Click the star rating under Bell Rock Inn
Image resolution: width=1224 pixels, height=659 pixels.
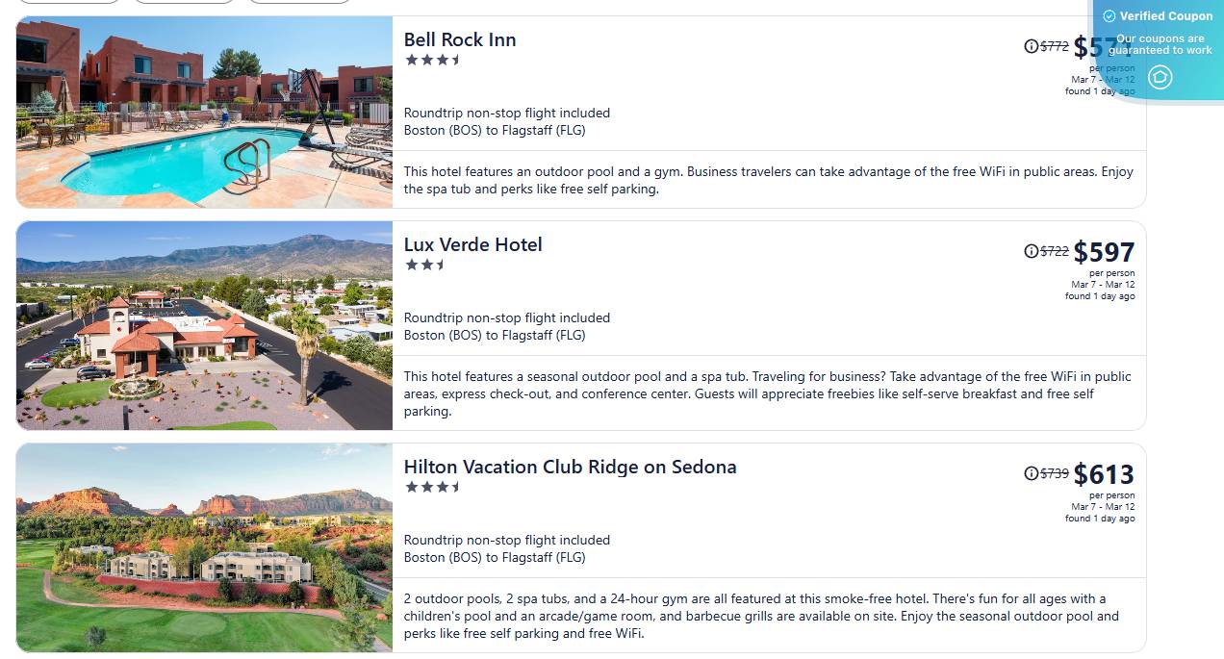point(432,60)
